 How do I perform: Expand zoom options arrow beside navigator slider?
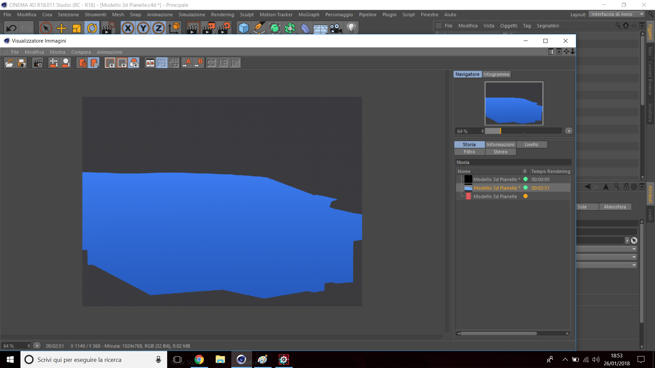(x=569, y=131)
